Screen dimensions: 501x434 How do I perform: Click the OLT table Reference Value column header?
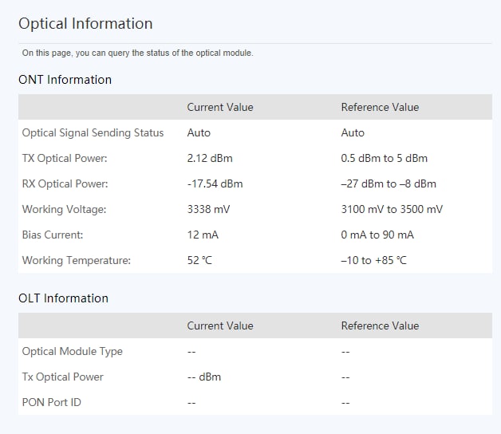(380, 325)
